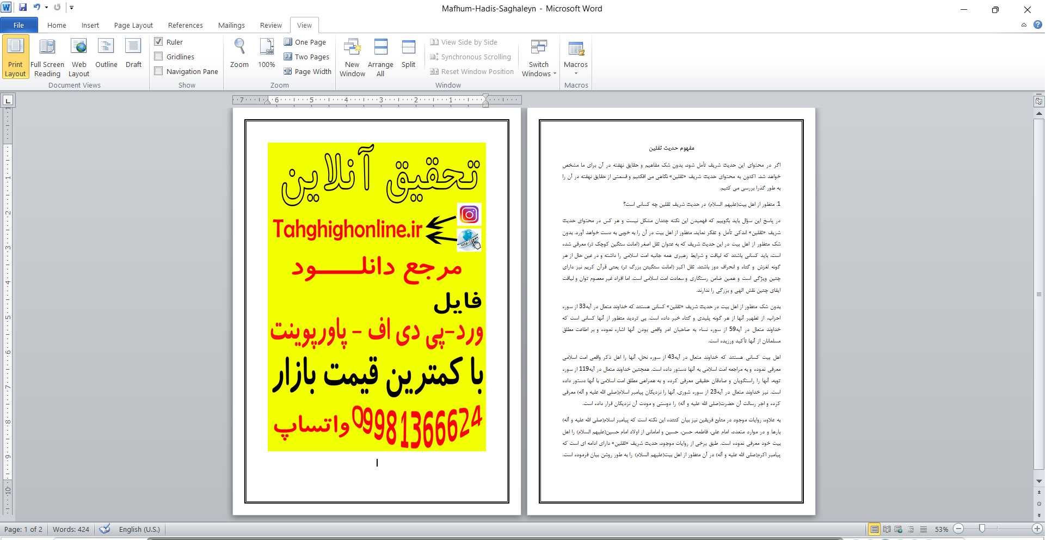Open the Select Browse Object button
This screenshot has height=540, width=1046.
point(1039,504)
